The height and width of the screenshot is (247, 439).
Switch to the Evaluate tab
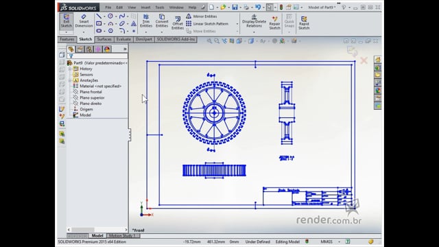point(123,40)
